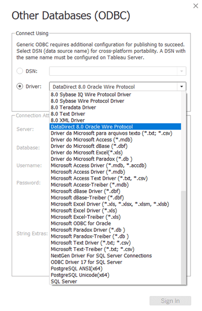
Task: Select Microsoft ODBC for Oracle
Action: point(115,223)
